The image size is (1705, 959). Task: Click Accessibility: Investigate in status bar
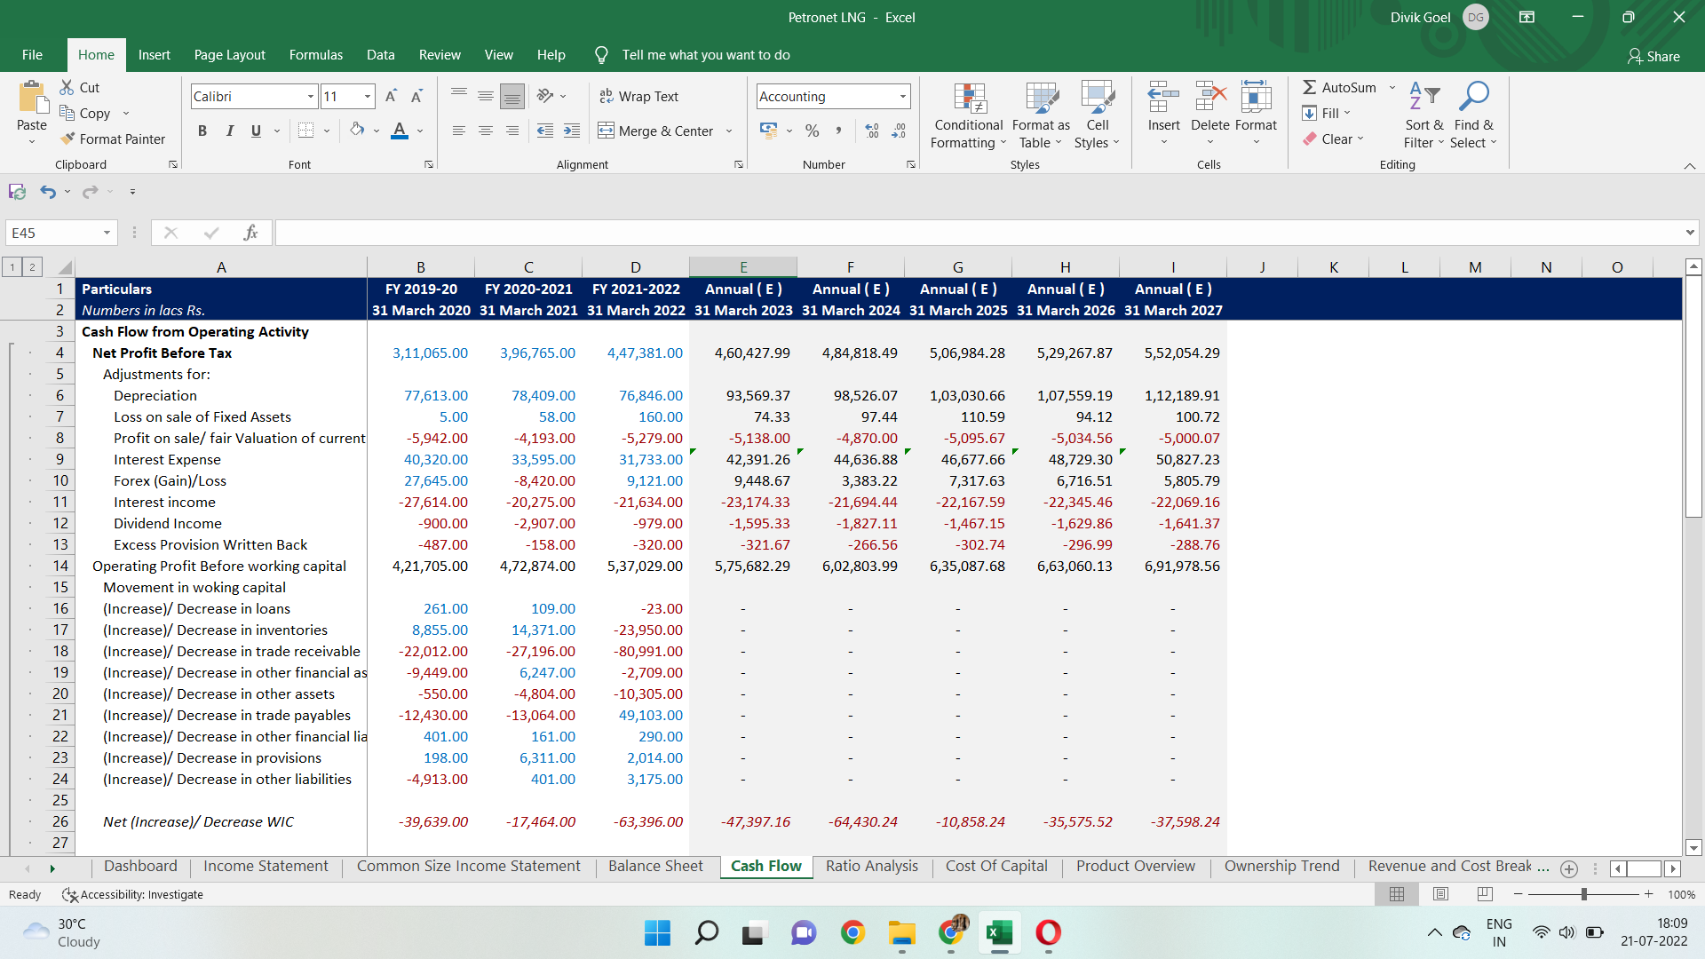[x=133, y=894]
